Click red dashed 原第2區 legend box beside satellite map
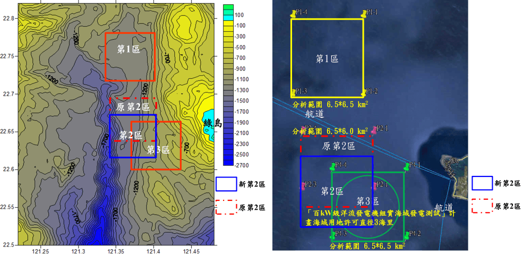Image resolution: width=531 pixels, height=255 pixels. tap(482, 206)
